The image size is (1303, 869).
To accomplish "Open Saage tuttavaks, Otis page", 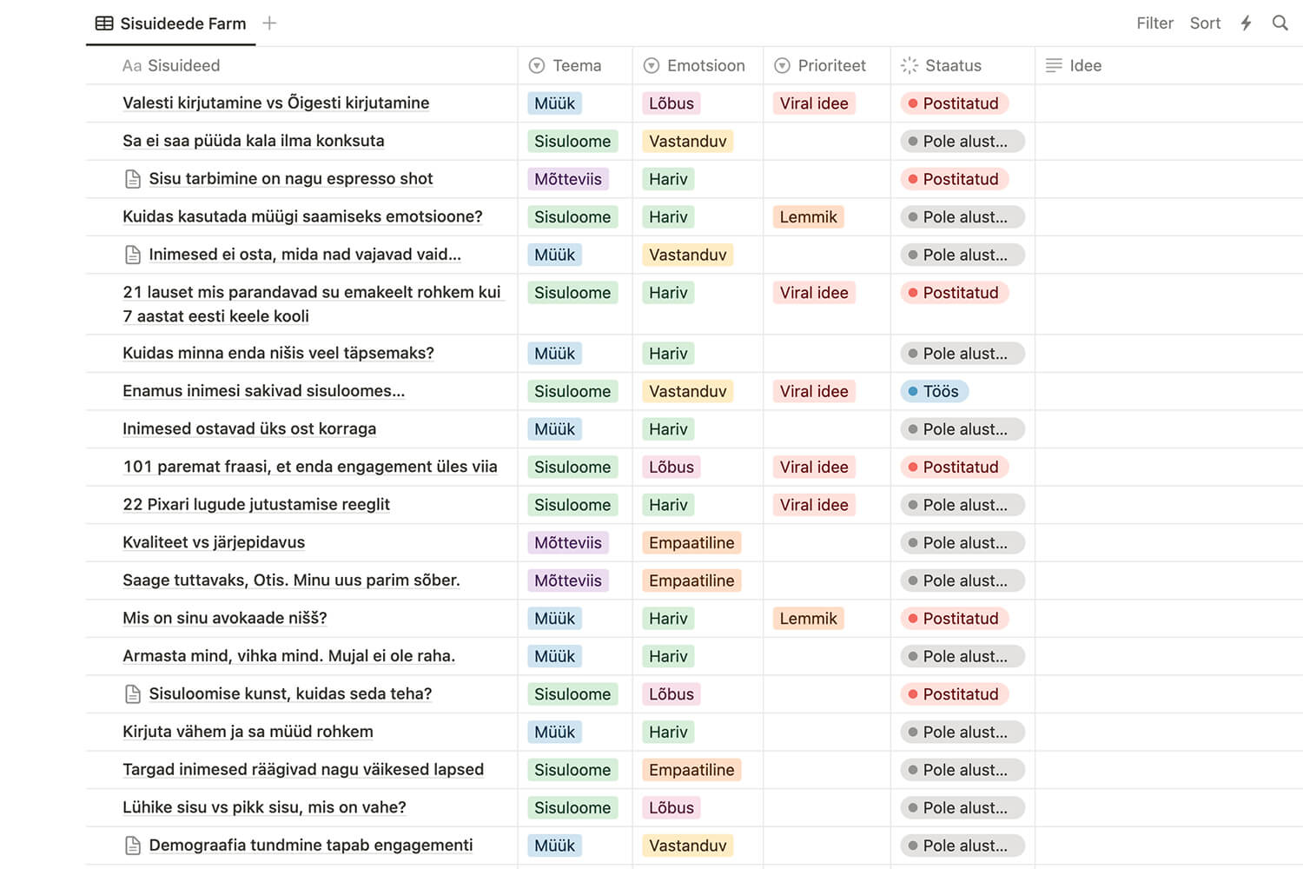I will pyautogui.click(x=291, y=580).
